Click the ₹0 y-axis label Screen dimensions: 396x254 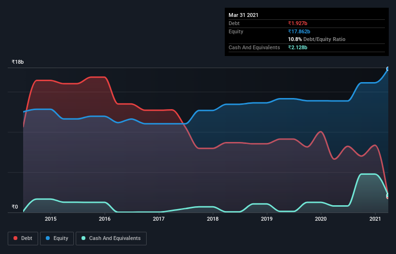click(x=15, y=207)
